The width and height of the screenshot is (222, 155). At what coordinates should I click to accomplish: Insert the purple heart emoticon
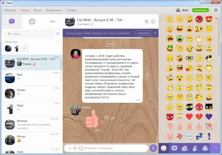(x=209, y=116)
